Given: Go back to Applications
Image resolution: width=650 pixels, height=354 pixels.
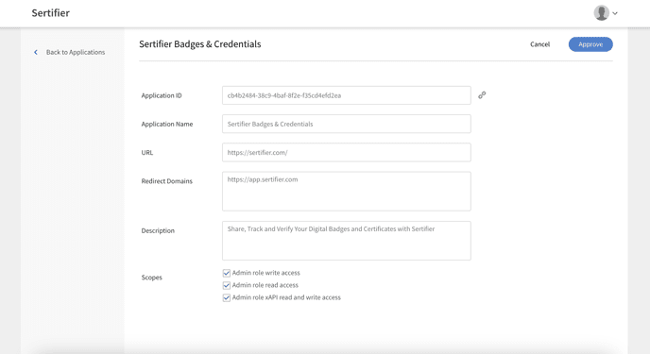Looking at the screenshot, I should click(76, 52).
